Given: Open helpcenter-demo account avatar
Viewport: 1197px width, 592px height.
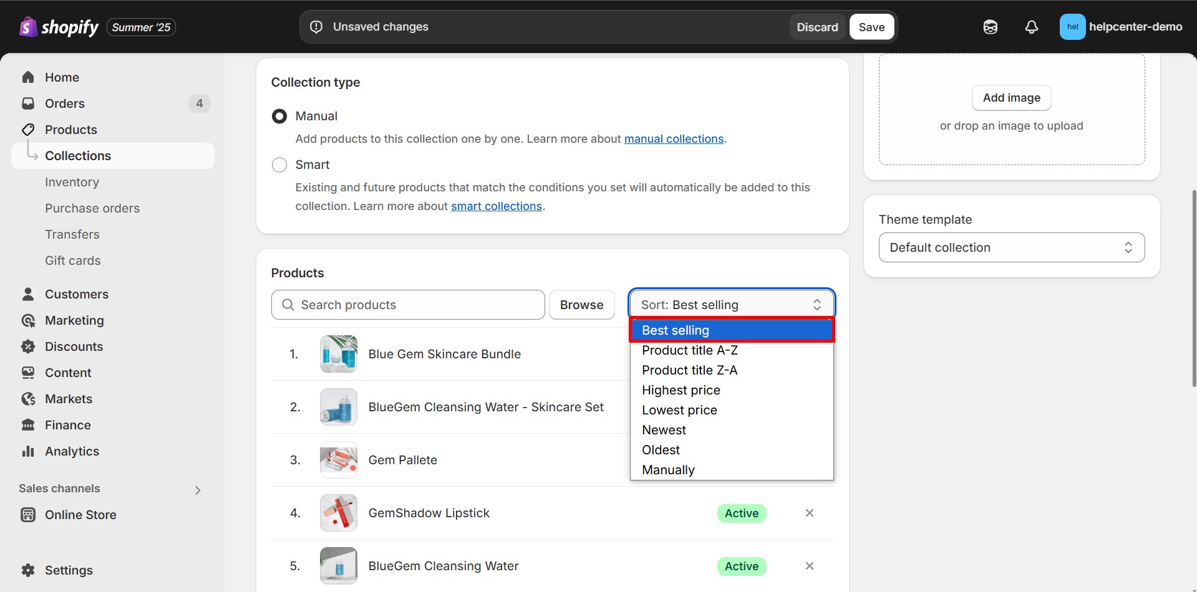Looking at the screenshot, I should (x=1072, y=27).
